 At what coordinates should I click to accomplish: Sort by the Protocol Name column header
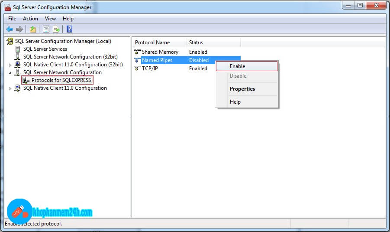[x=152, y=42]
